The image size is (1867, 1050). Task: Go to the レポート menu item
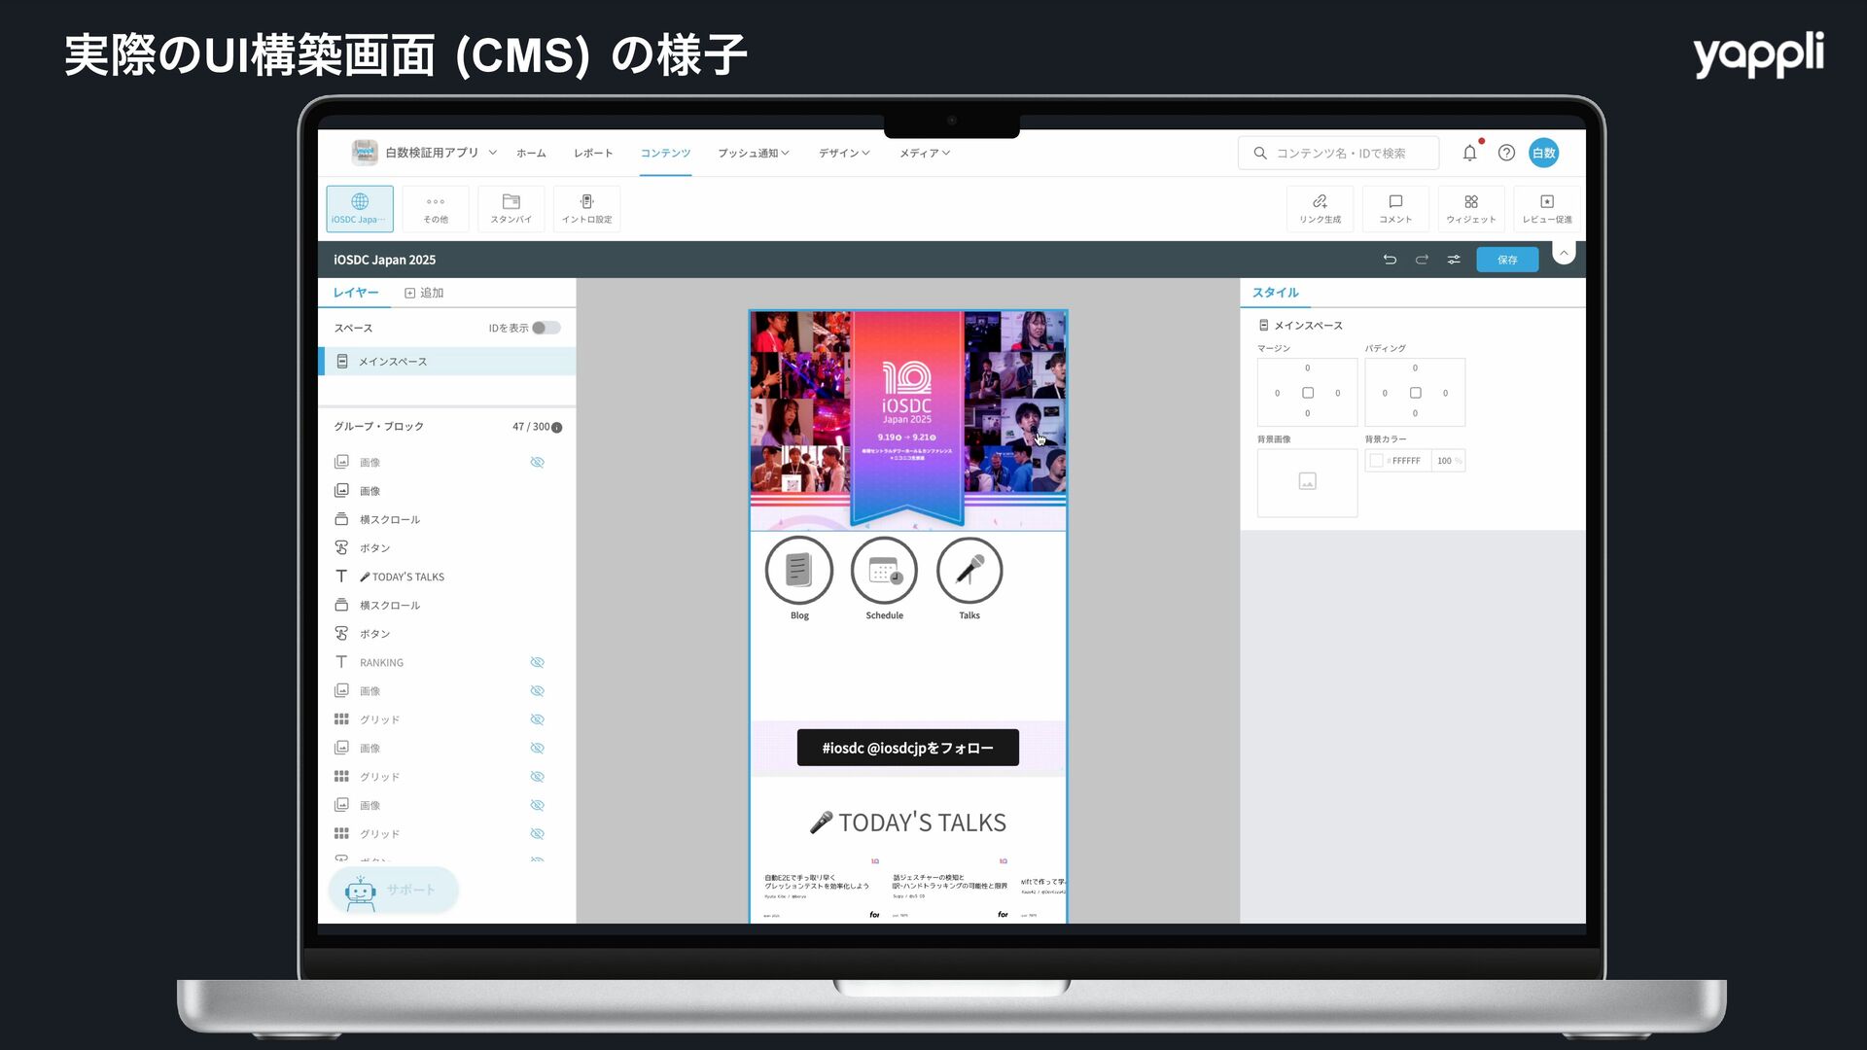point(593,153)
